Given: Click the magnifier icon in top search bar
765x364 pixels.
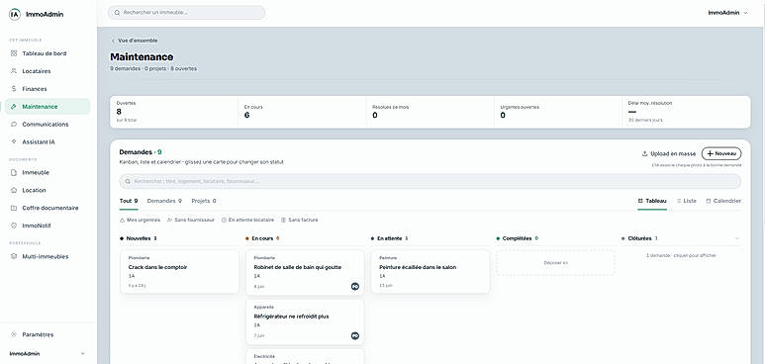Looking at the screenshot, I should pos(117,13).
